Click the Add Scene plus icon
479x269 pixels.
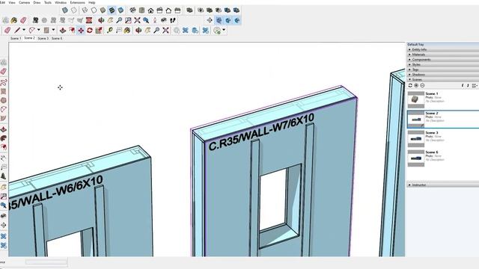[x=416, y=86]
